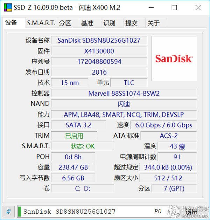Click power cycle count value 91

point(177,157)
